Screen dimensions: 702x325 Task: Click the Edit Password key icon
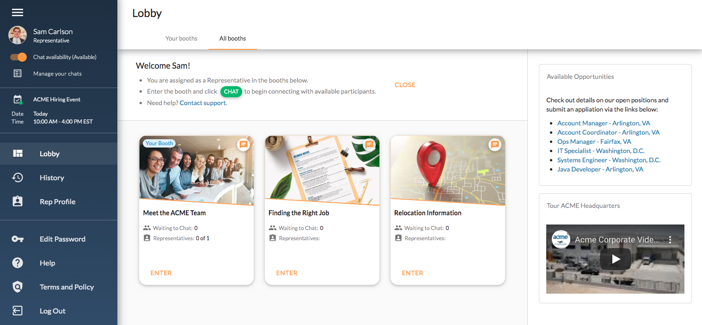[18, 239]
